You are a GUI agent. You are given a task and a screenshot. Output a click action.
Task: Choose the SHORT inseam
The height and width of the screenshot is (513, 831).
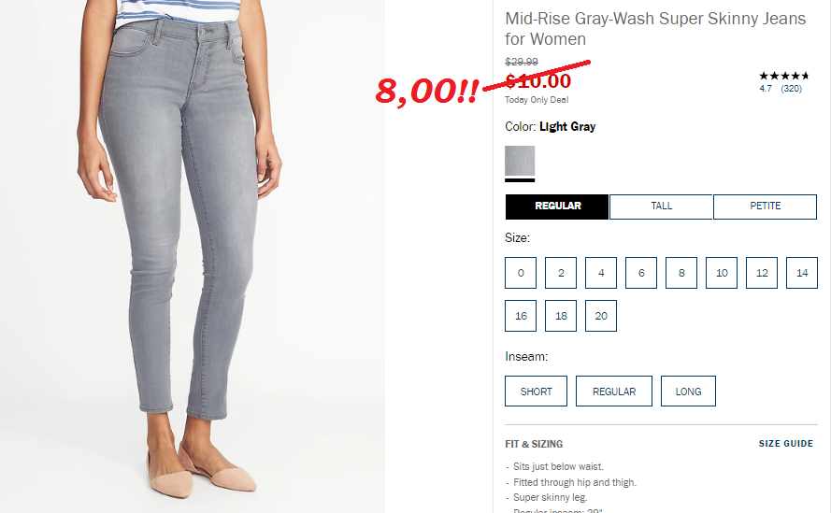[536, 392]
